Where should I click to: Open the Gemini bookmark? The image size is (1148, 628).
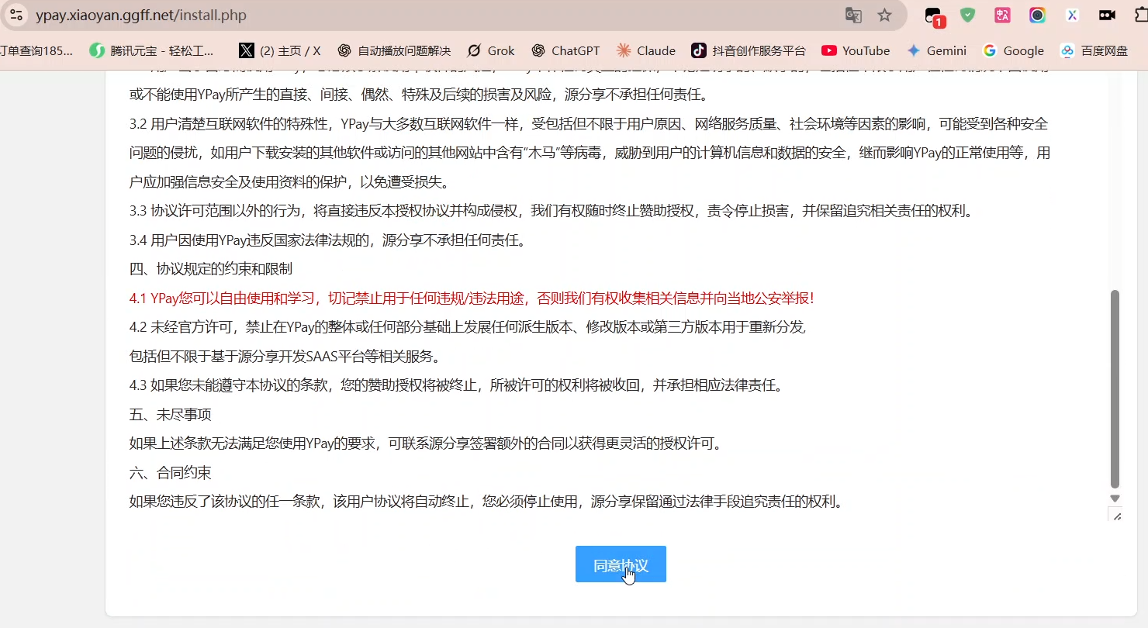point(936,50)
